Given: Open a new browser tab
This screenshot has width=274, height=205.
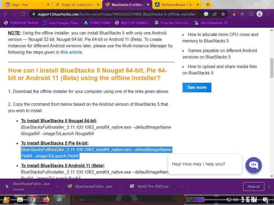Looking at the screenshot, I should 208,5.
